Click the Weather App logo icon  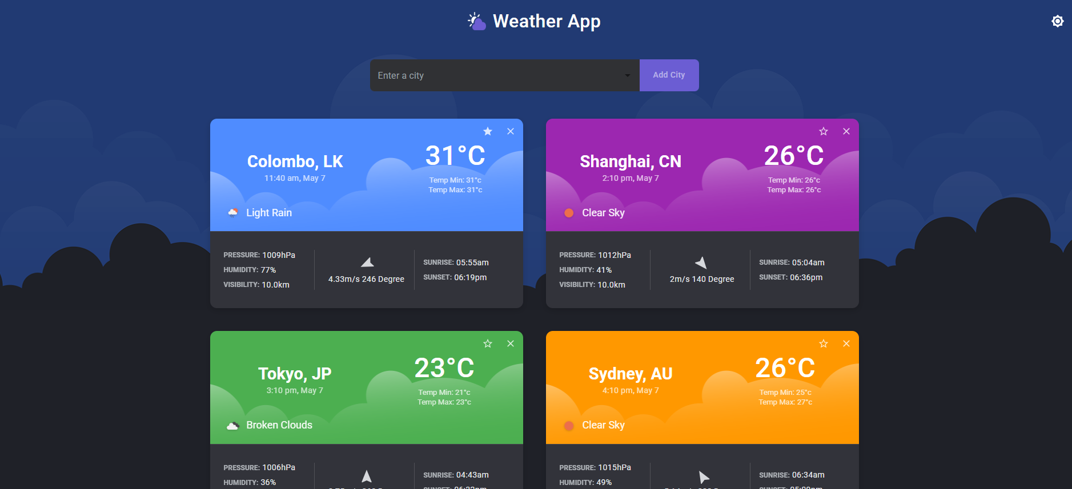click(476, 21)
